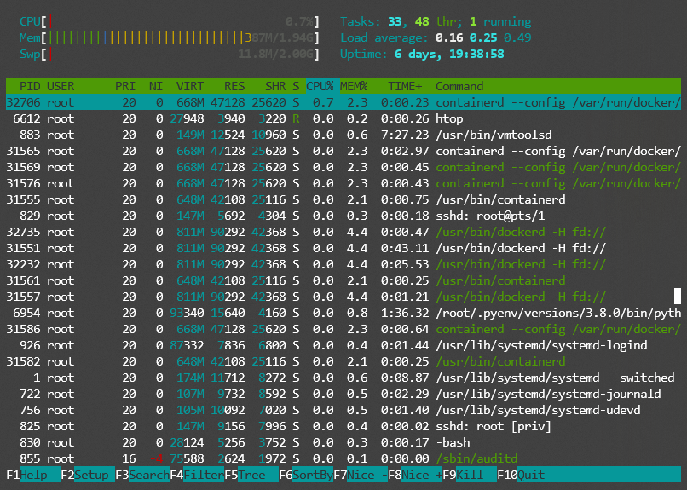687x490 pixels.
Task: Click the SHR column header
Action: (x=275, y=86)
